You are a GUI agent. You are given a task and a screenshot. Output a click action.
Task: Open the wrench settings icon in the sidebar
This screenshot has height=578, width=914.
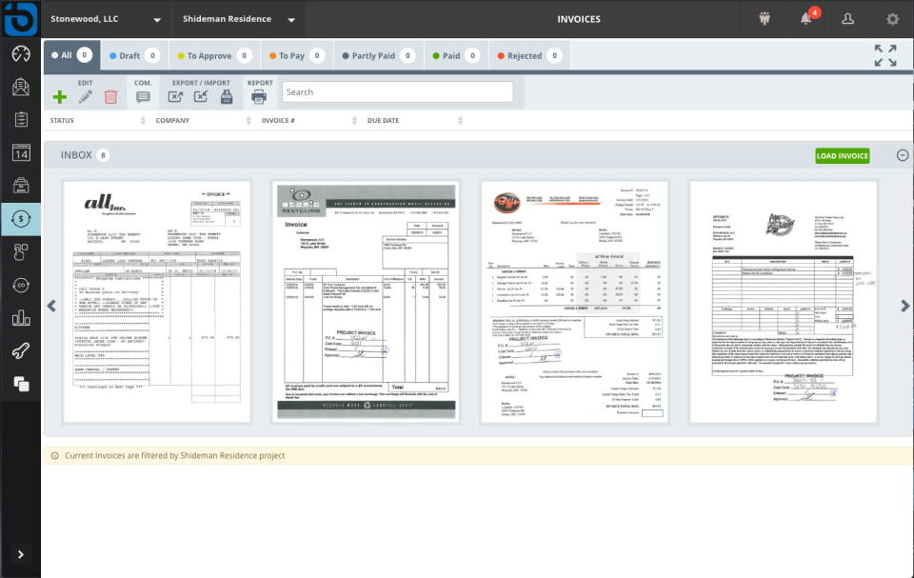pos(20,350)
